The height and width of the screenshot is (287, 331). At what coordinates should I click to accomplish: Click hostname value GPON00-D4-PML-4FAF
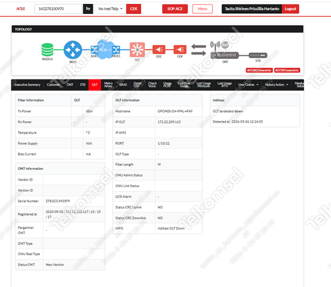pyautogui.click(x=175, y=111)
